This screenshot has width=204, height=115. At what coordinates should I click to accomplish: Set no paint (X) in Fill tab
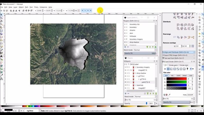coord(165,69)
